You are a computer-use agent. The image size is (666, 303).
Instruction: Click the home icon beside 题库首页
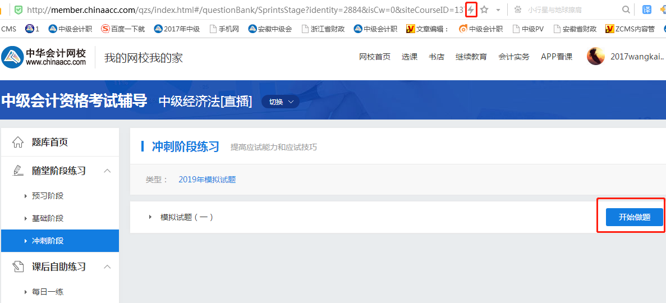[x=18, y=142]
